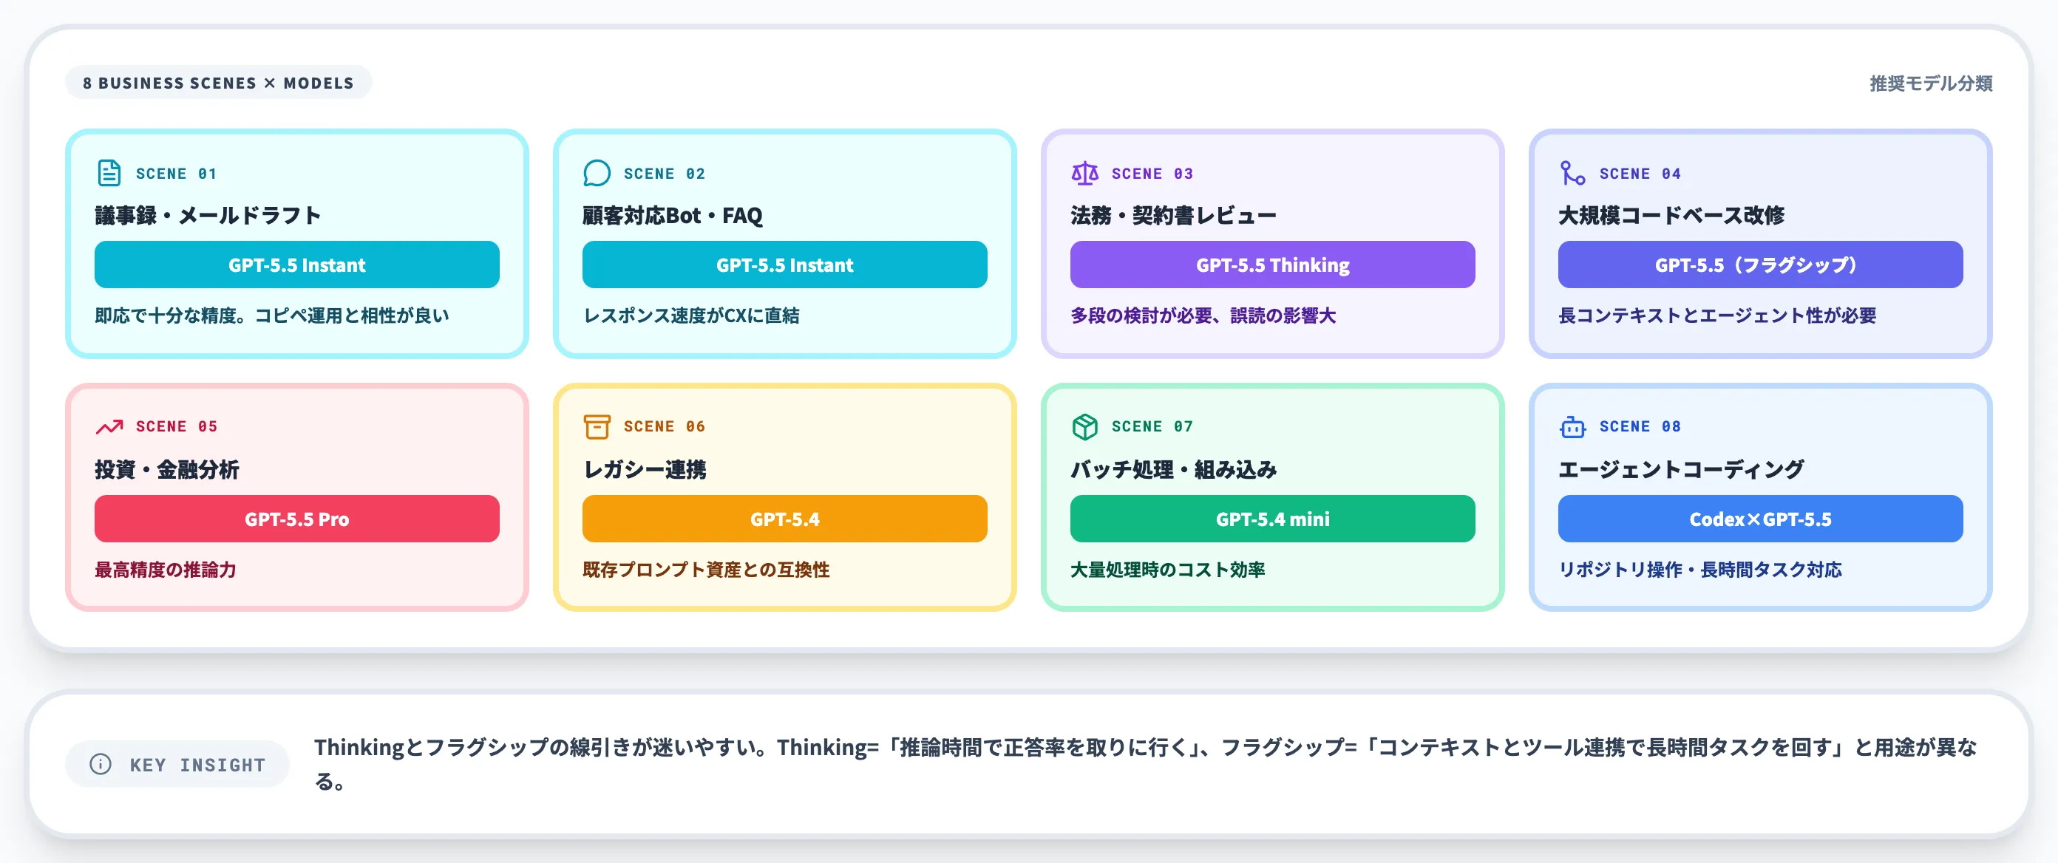Click the SCENE 03 label
This screenshot has height=863, width=2058.
tap(1152, 173)
